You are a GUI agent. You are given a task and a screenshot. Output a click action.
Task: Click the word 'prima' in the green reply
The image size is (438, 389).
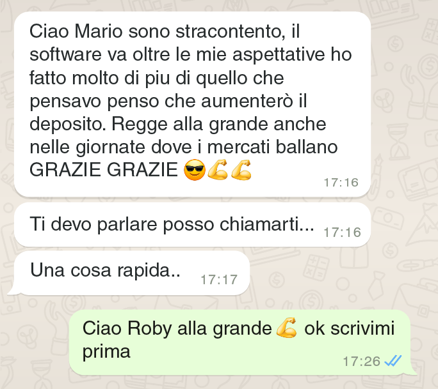pyautogui.click(x=106, y=352)
